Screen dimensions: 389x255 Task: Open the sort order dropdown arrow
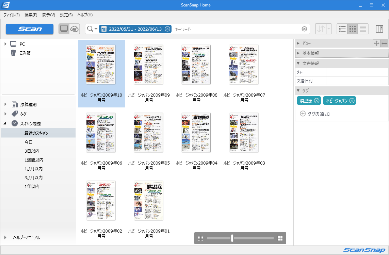(x=329, y=29)
